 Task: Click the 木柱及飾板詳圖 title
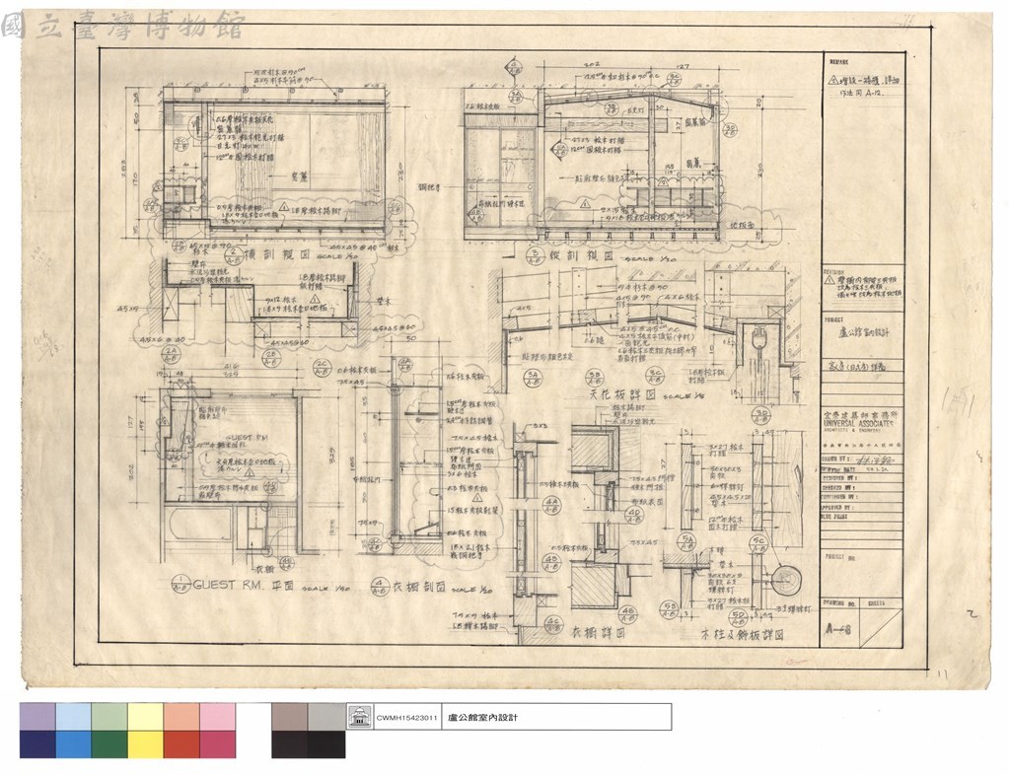click(x=742, y=635)
